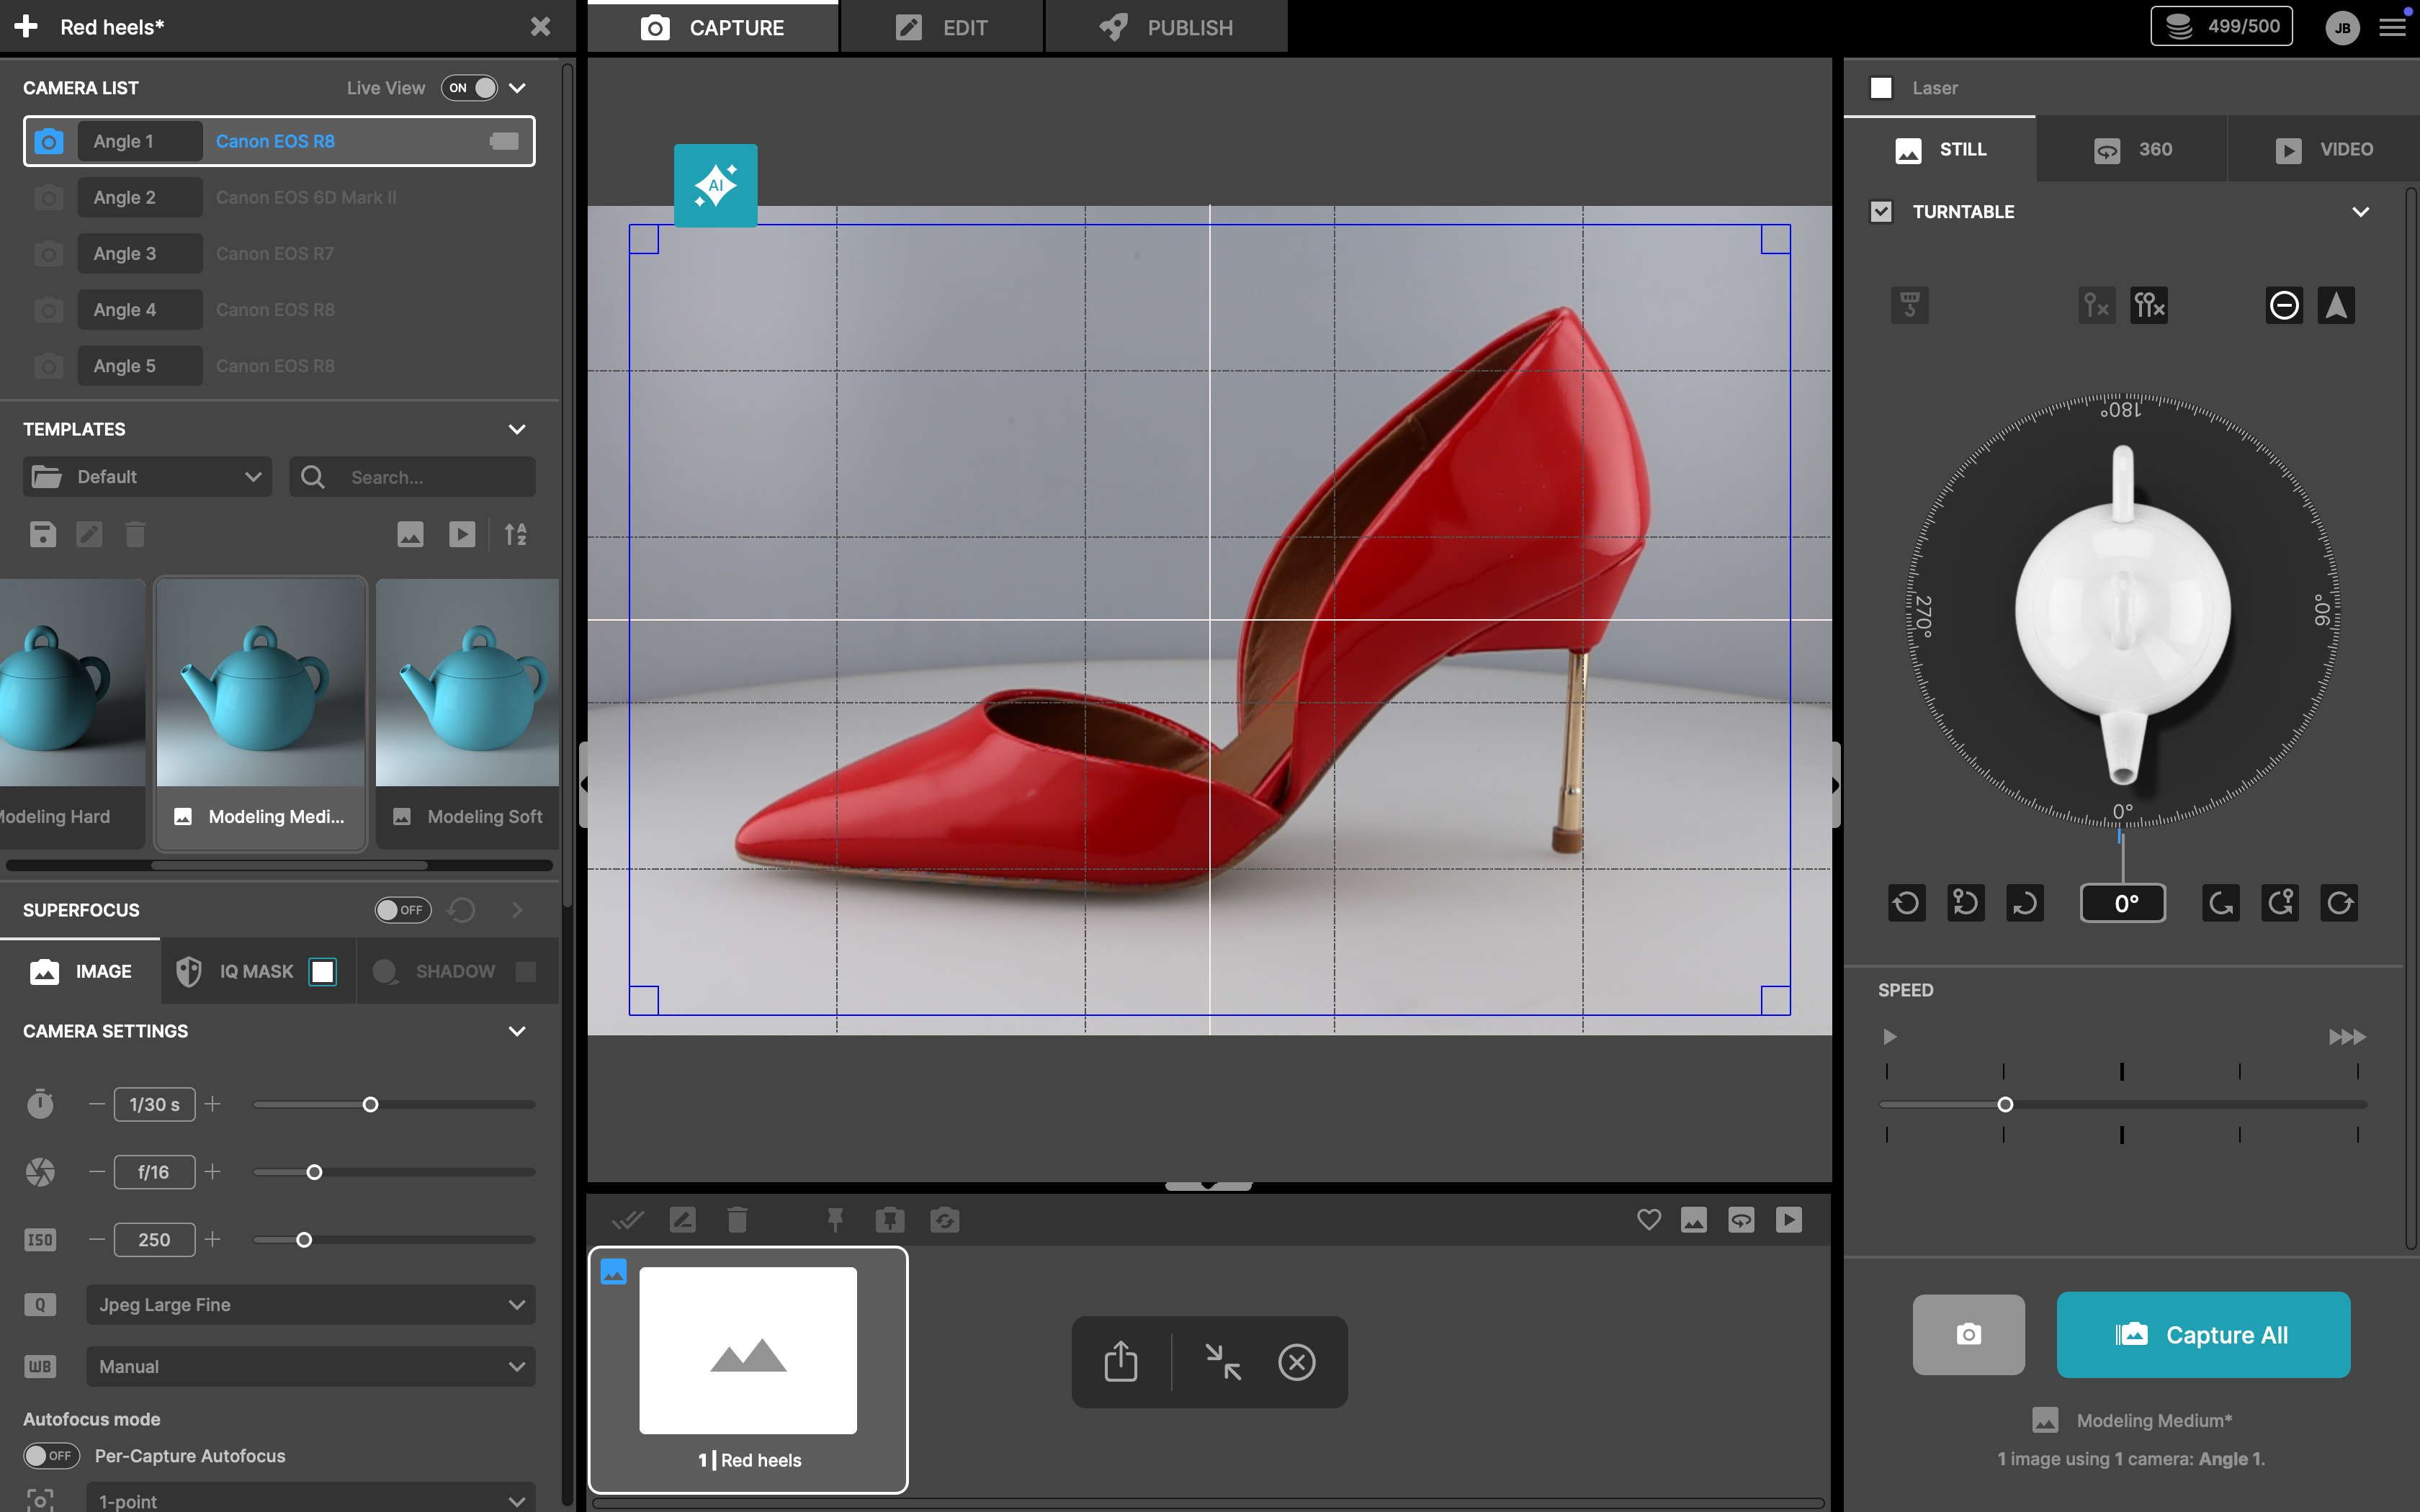Click the save template icon

tap(42, 534)
